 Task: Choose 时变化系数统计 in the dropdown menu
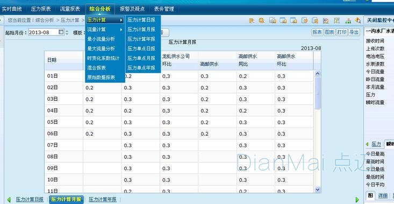(x=103, y=58)
